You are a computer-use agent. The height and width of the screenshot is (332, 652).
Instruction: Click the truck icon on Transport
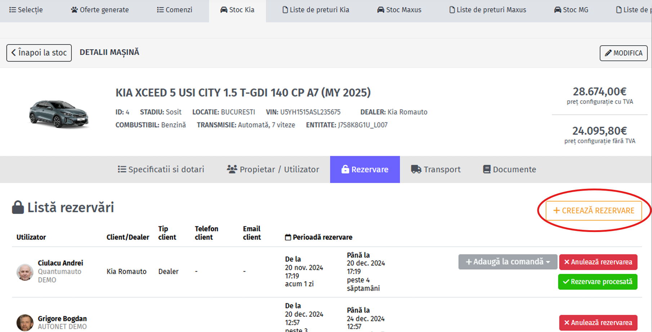coord(416,169)
